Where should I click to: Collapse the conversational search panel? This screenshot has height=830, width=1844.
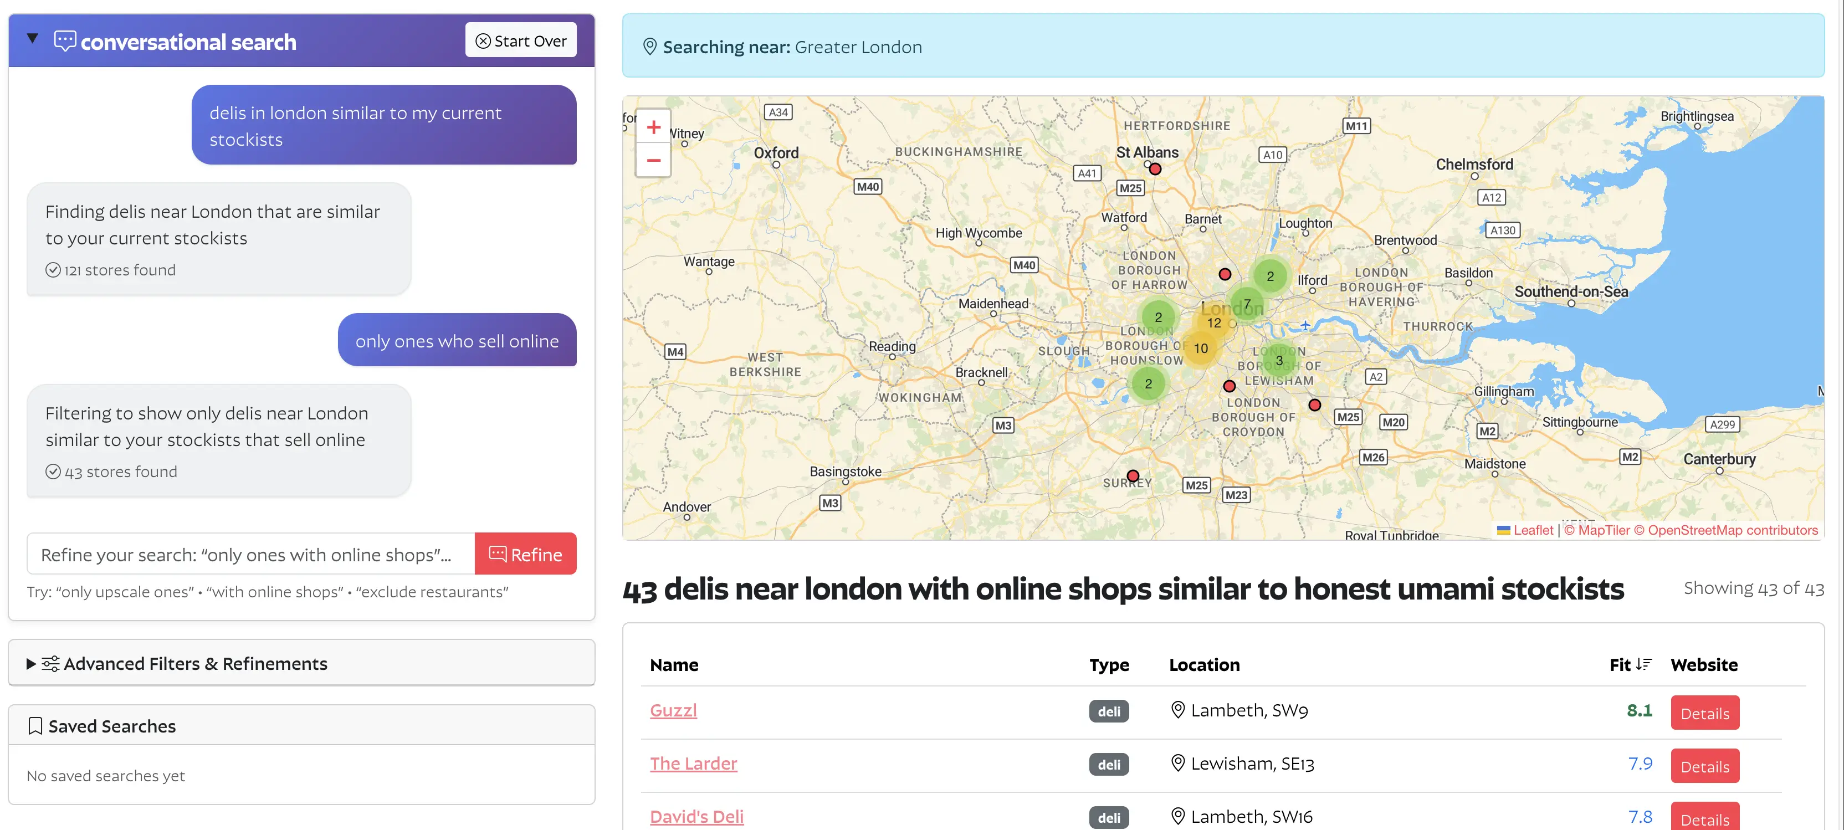tap(32, 39)
